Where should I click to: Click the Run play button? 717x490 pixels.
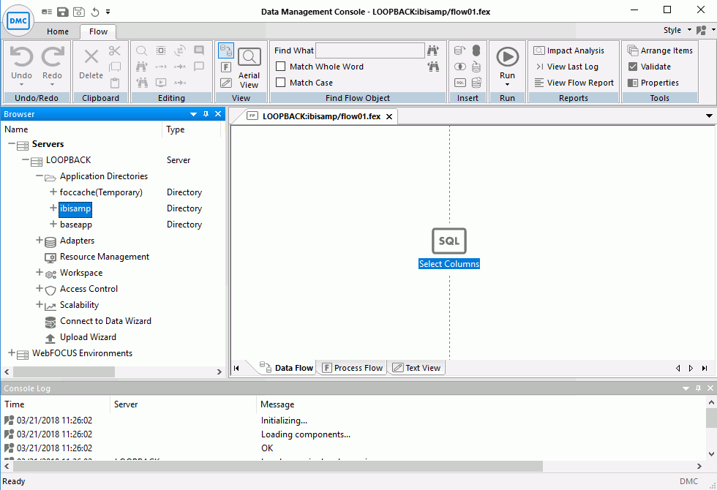point(507,57)
